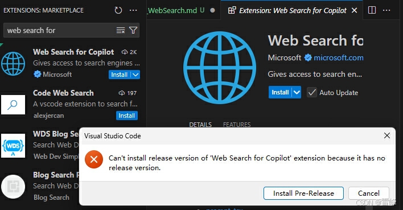Split the editor to the right

(372, 10)
